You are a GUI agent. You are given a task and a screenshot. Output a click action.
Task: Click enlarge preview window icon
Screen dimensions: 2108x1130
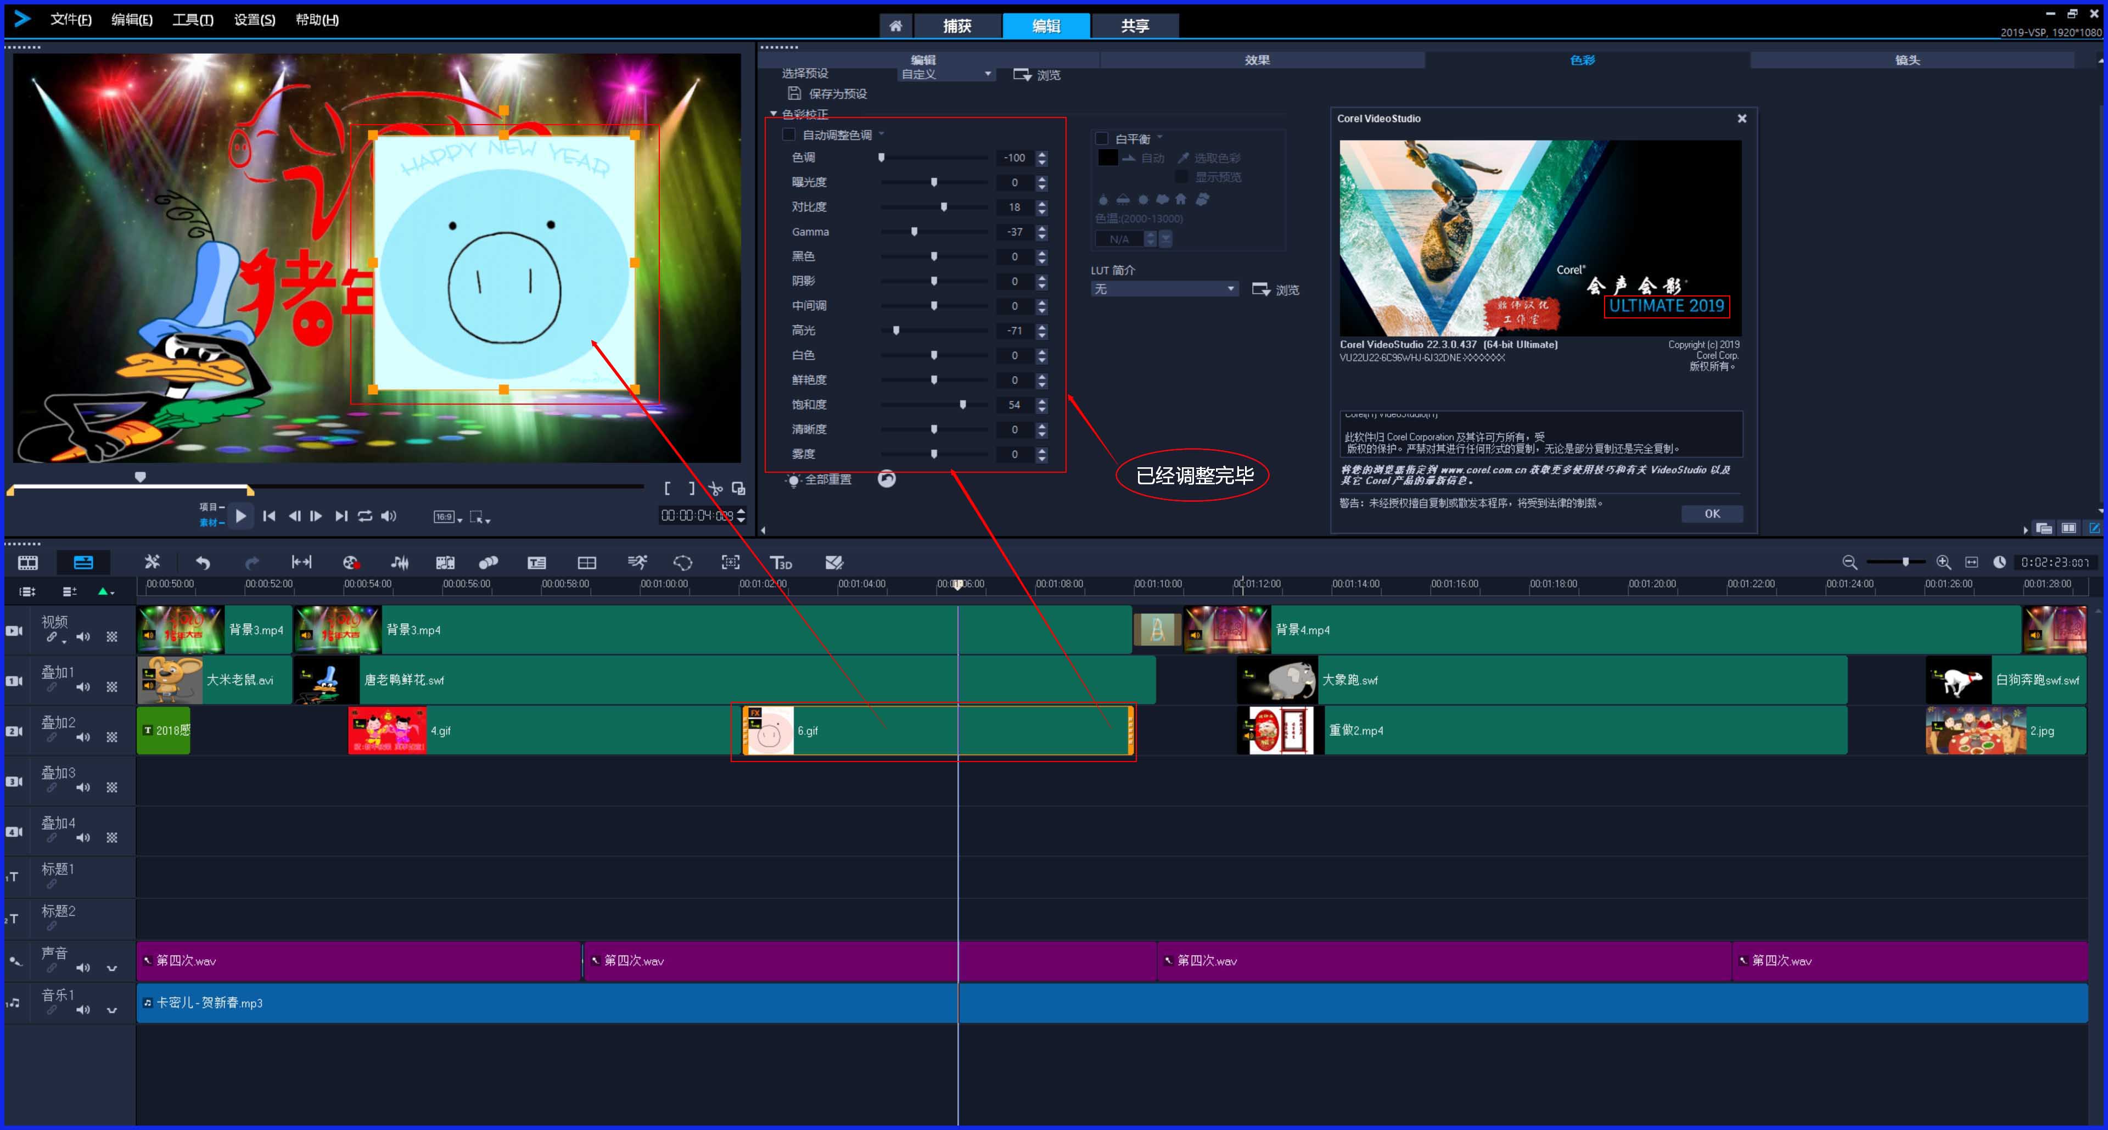click(x=738, y=489)
